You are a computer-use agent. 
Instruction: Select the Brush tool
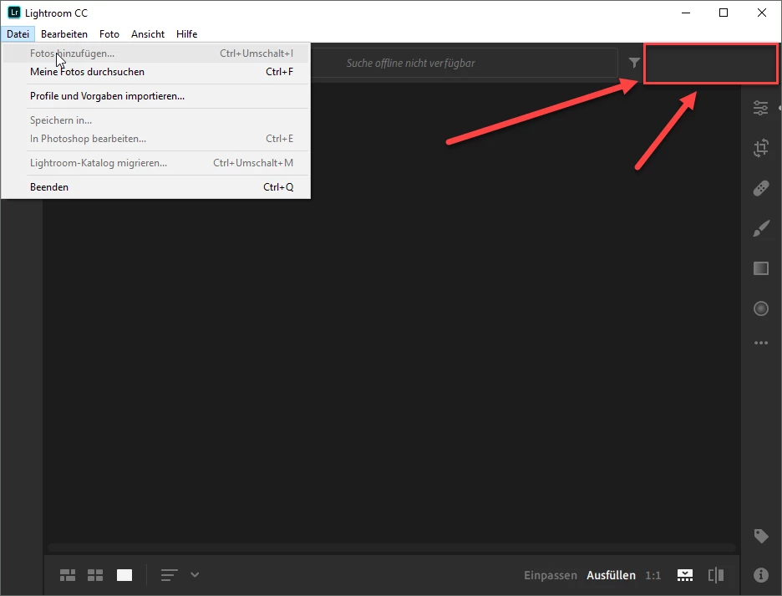pyautogui.click(x=760, y=228)
